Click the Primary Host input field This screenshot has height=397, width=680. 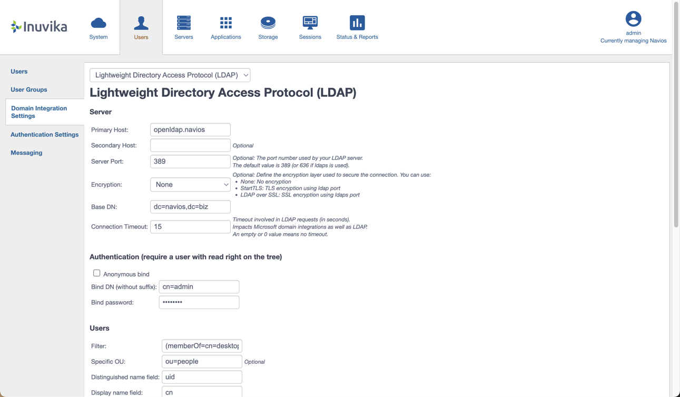(x=190, y=130)
